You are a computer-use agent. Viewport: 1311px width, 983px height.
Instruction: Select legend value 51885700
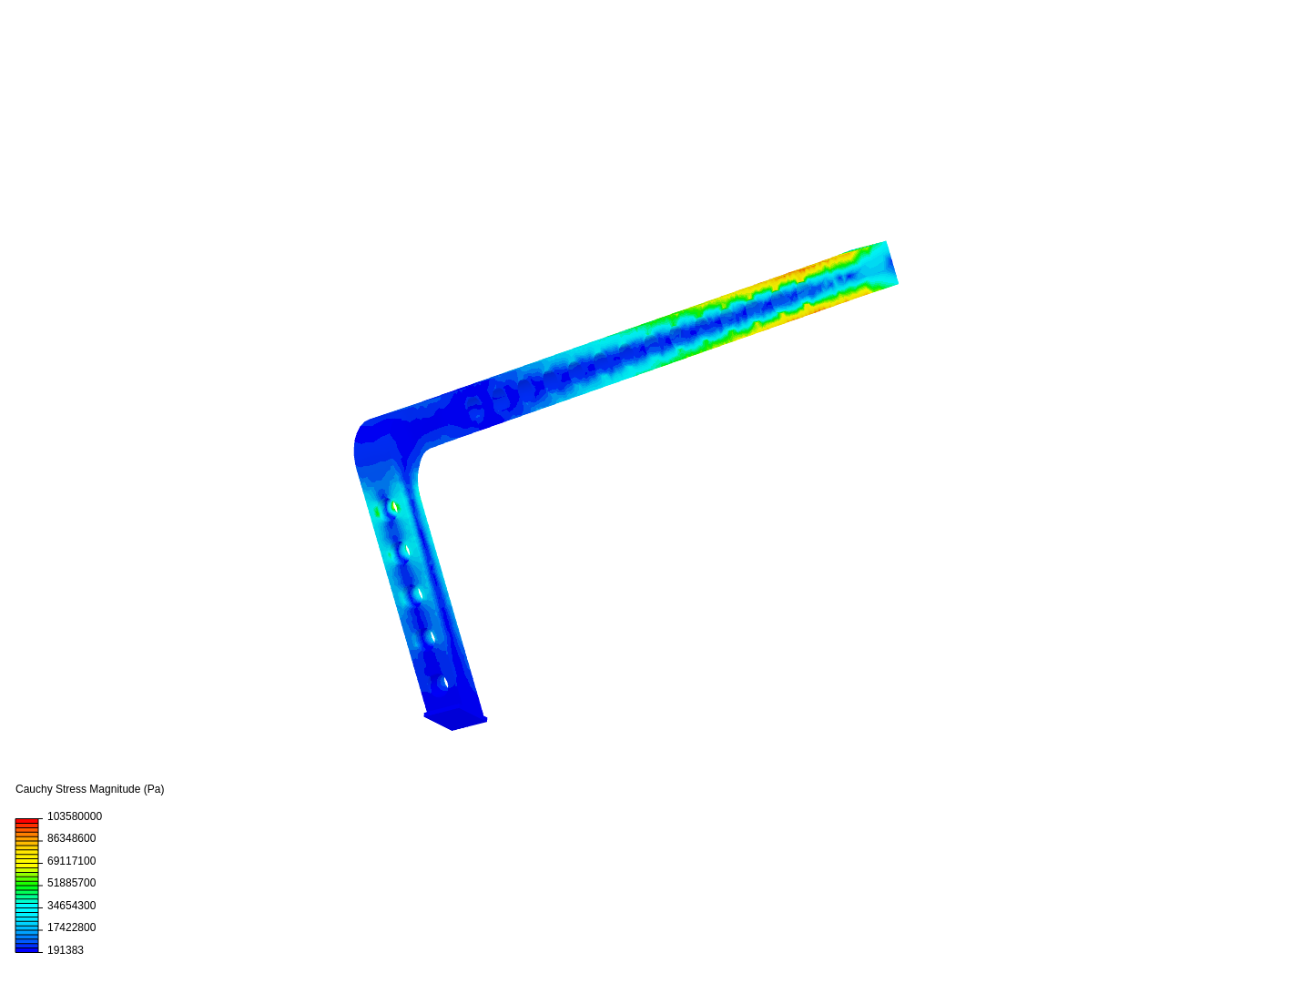pos(71,883)
